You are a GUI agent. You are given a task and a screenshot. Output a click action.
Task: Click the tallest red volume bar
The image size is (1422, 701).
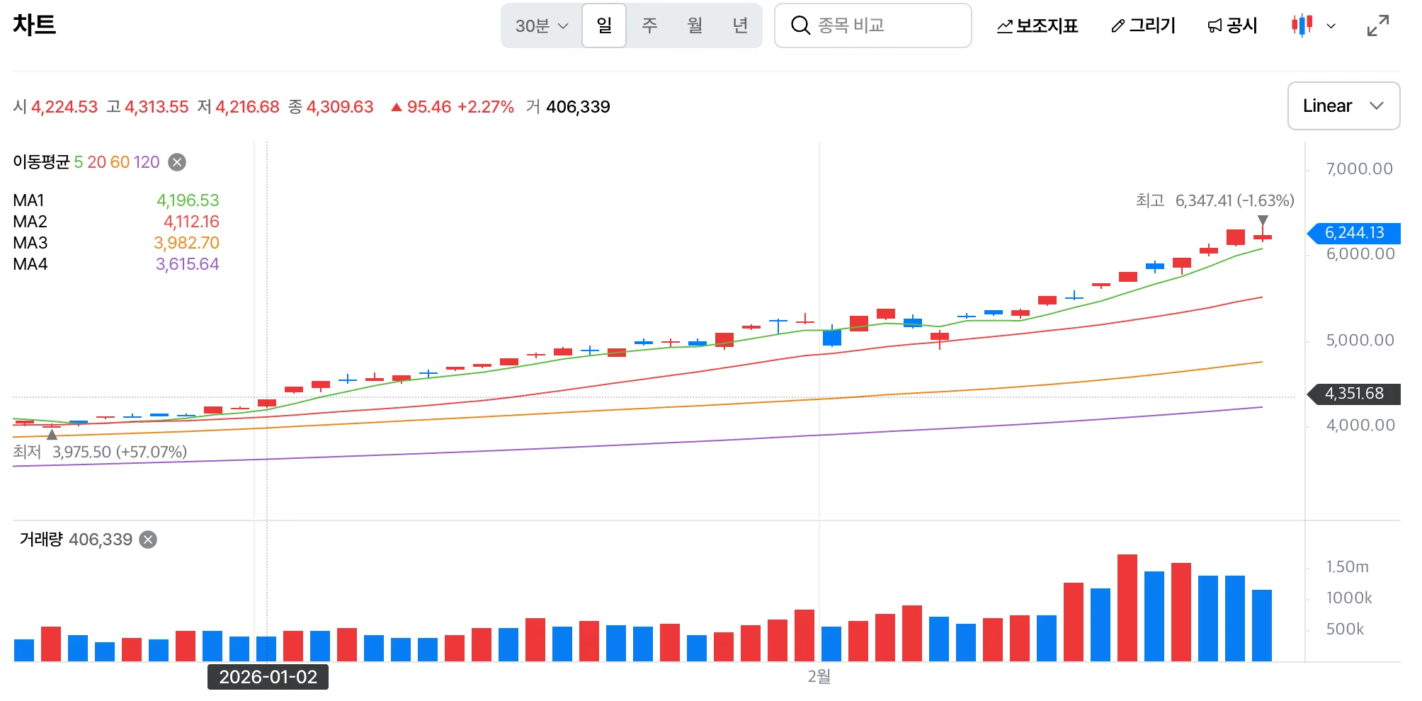(x=1127, y=608)
